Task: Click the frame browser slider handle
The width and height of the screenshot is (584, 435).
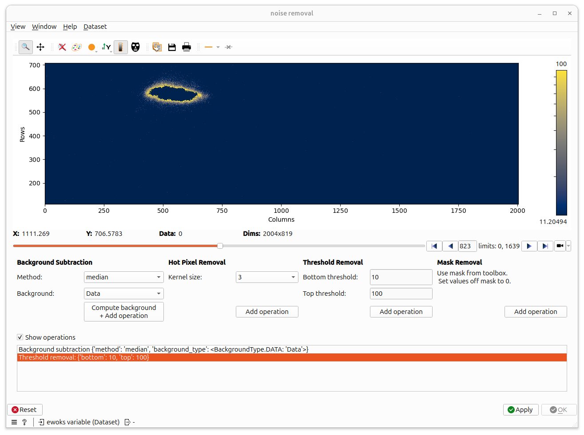Action: [220, 246]
